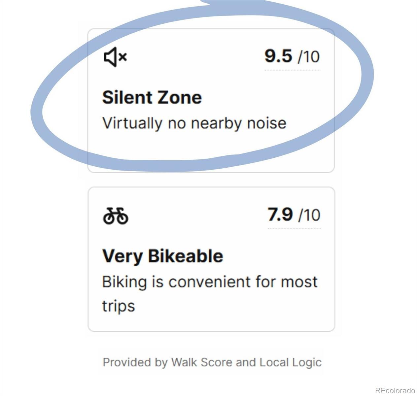Open the Very Bikeable card

point(211,259)
